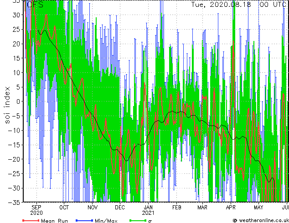Click the 'MAR' x-axis label
This screenshot has width=289, height=223.
coord(202,208)
